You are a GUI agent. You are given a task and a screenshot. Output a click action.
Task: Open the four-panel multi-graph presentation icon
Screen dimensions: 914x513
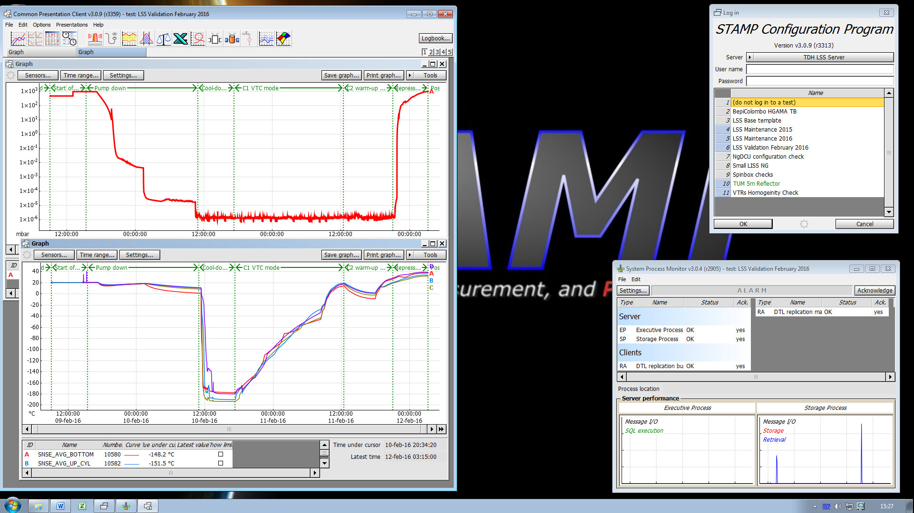[x=35, y=38]
